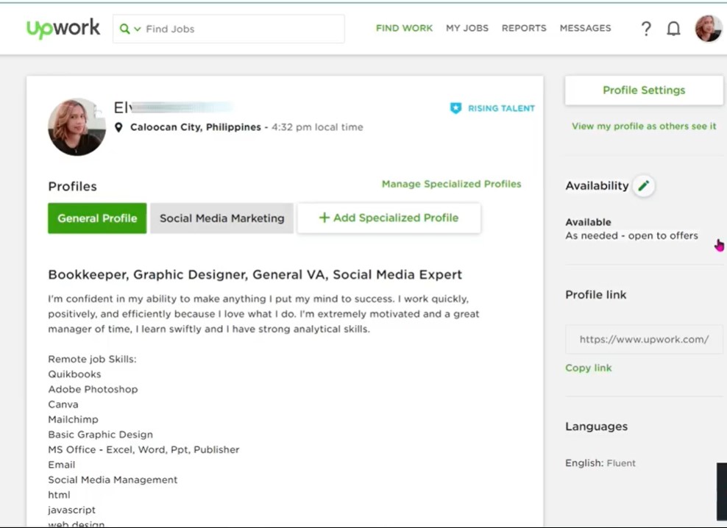727x528 pixels.
Task: Open the notifications bell
Action: pyautogui.click(x=673, y=29)
